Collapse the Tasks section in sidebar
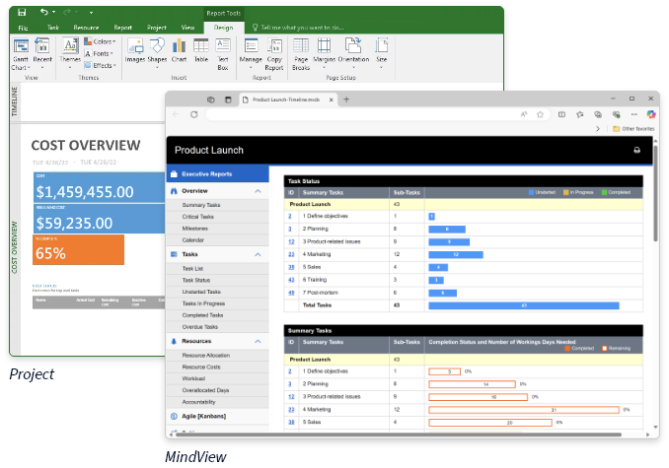 tap(258, 254)
